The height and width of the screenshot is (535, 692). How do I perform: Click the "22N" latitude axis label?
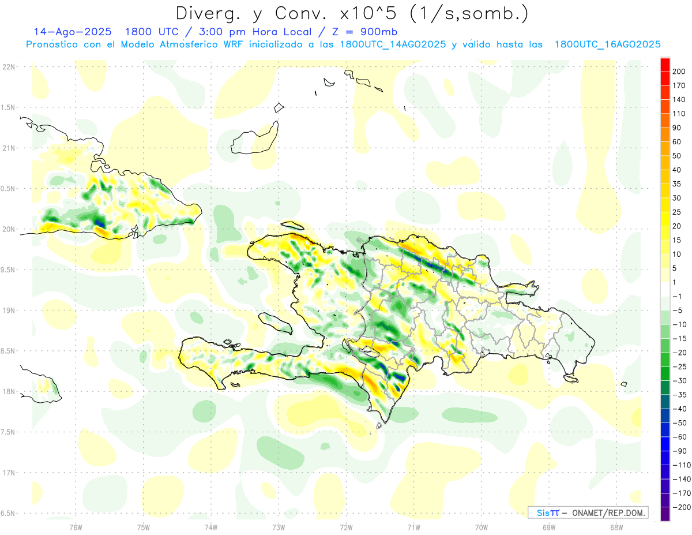point(9,67)
